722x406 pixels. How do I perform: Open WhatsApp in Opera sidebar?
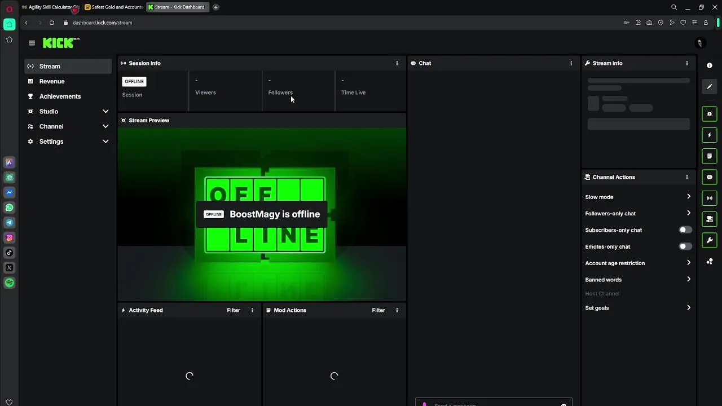(9, 208)
